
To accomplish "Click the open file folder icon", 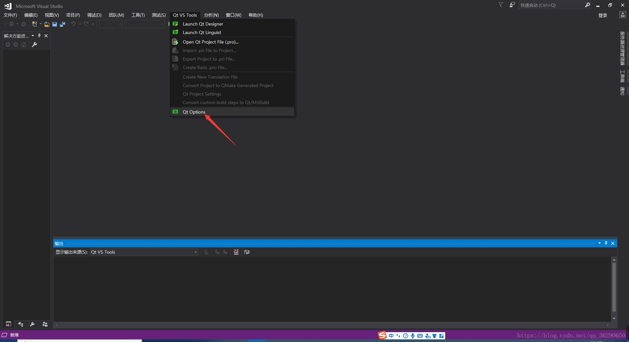I will (47, 24).
